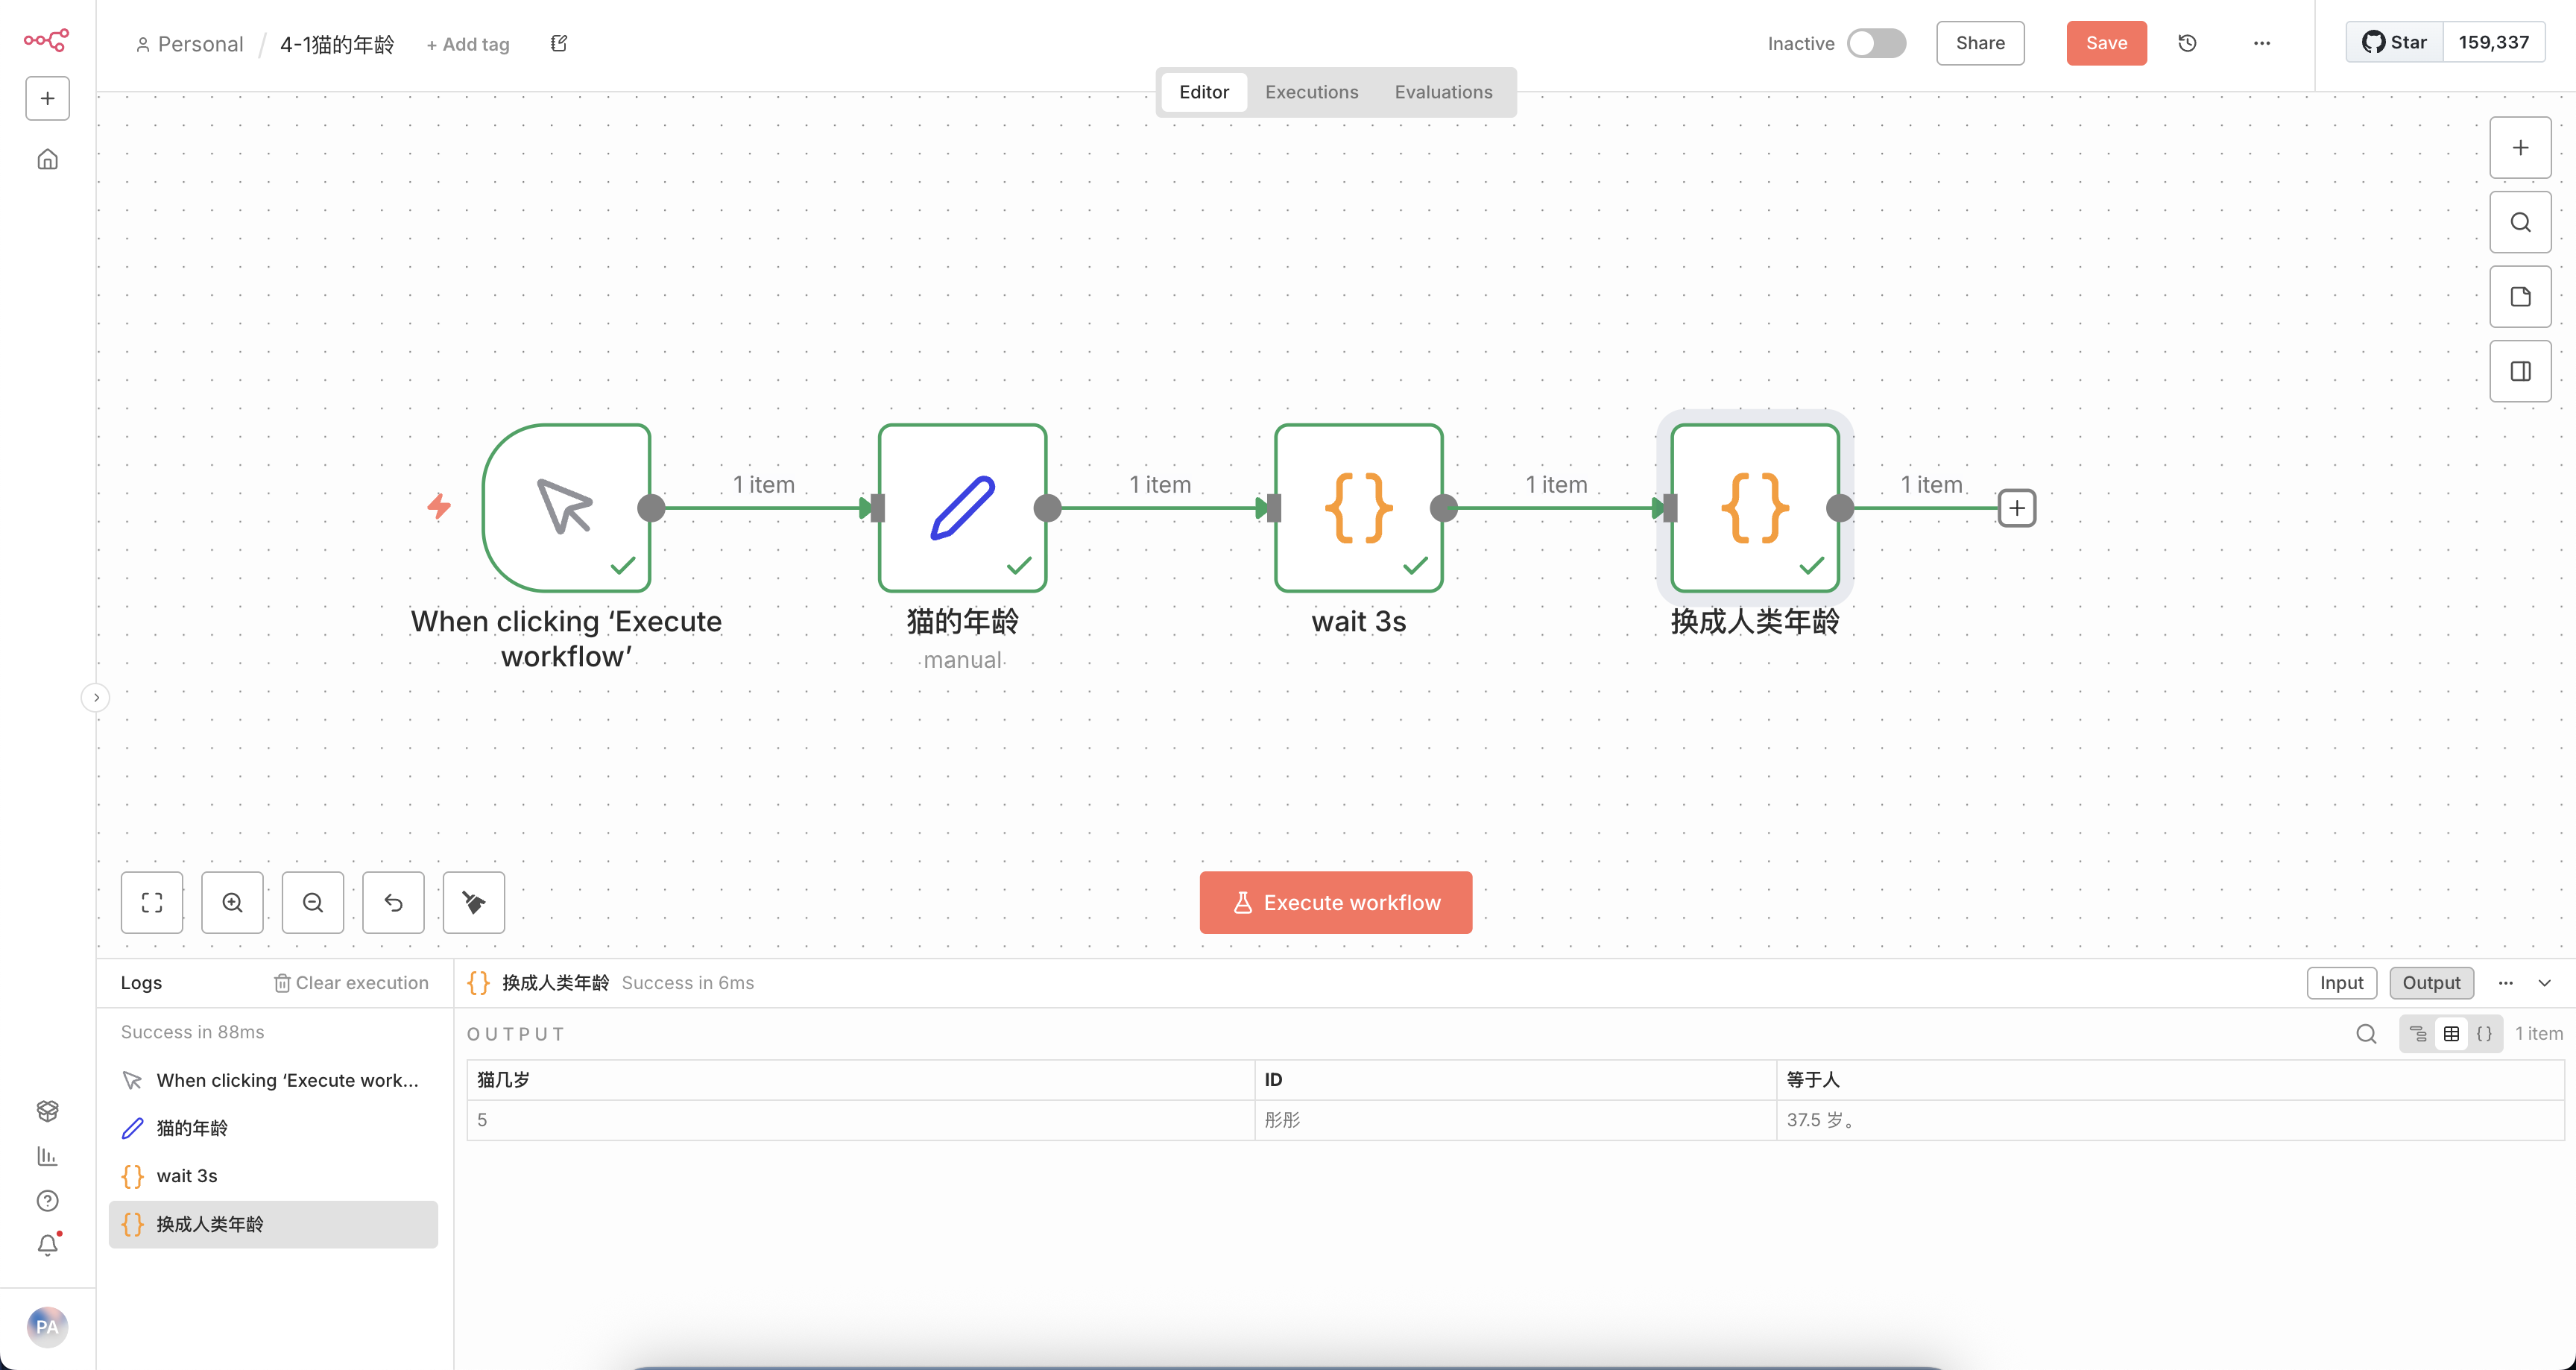
Task: Zoom out on the workflow canvas
Action: click(x=313, y=902)
